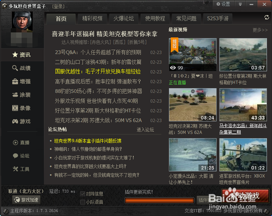The width and height of the screenshot is (272, 216).
Task: Toggle the 对阵信息 checkbox
Action: 83,194
